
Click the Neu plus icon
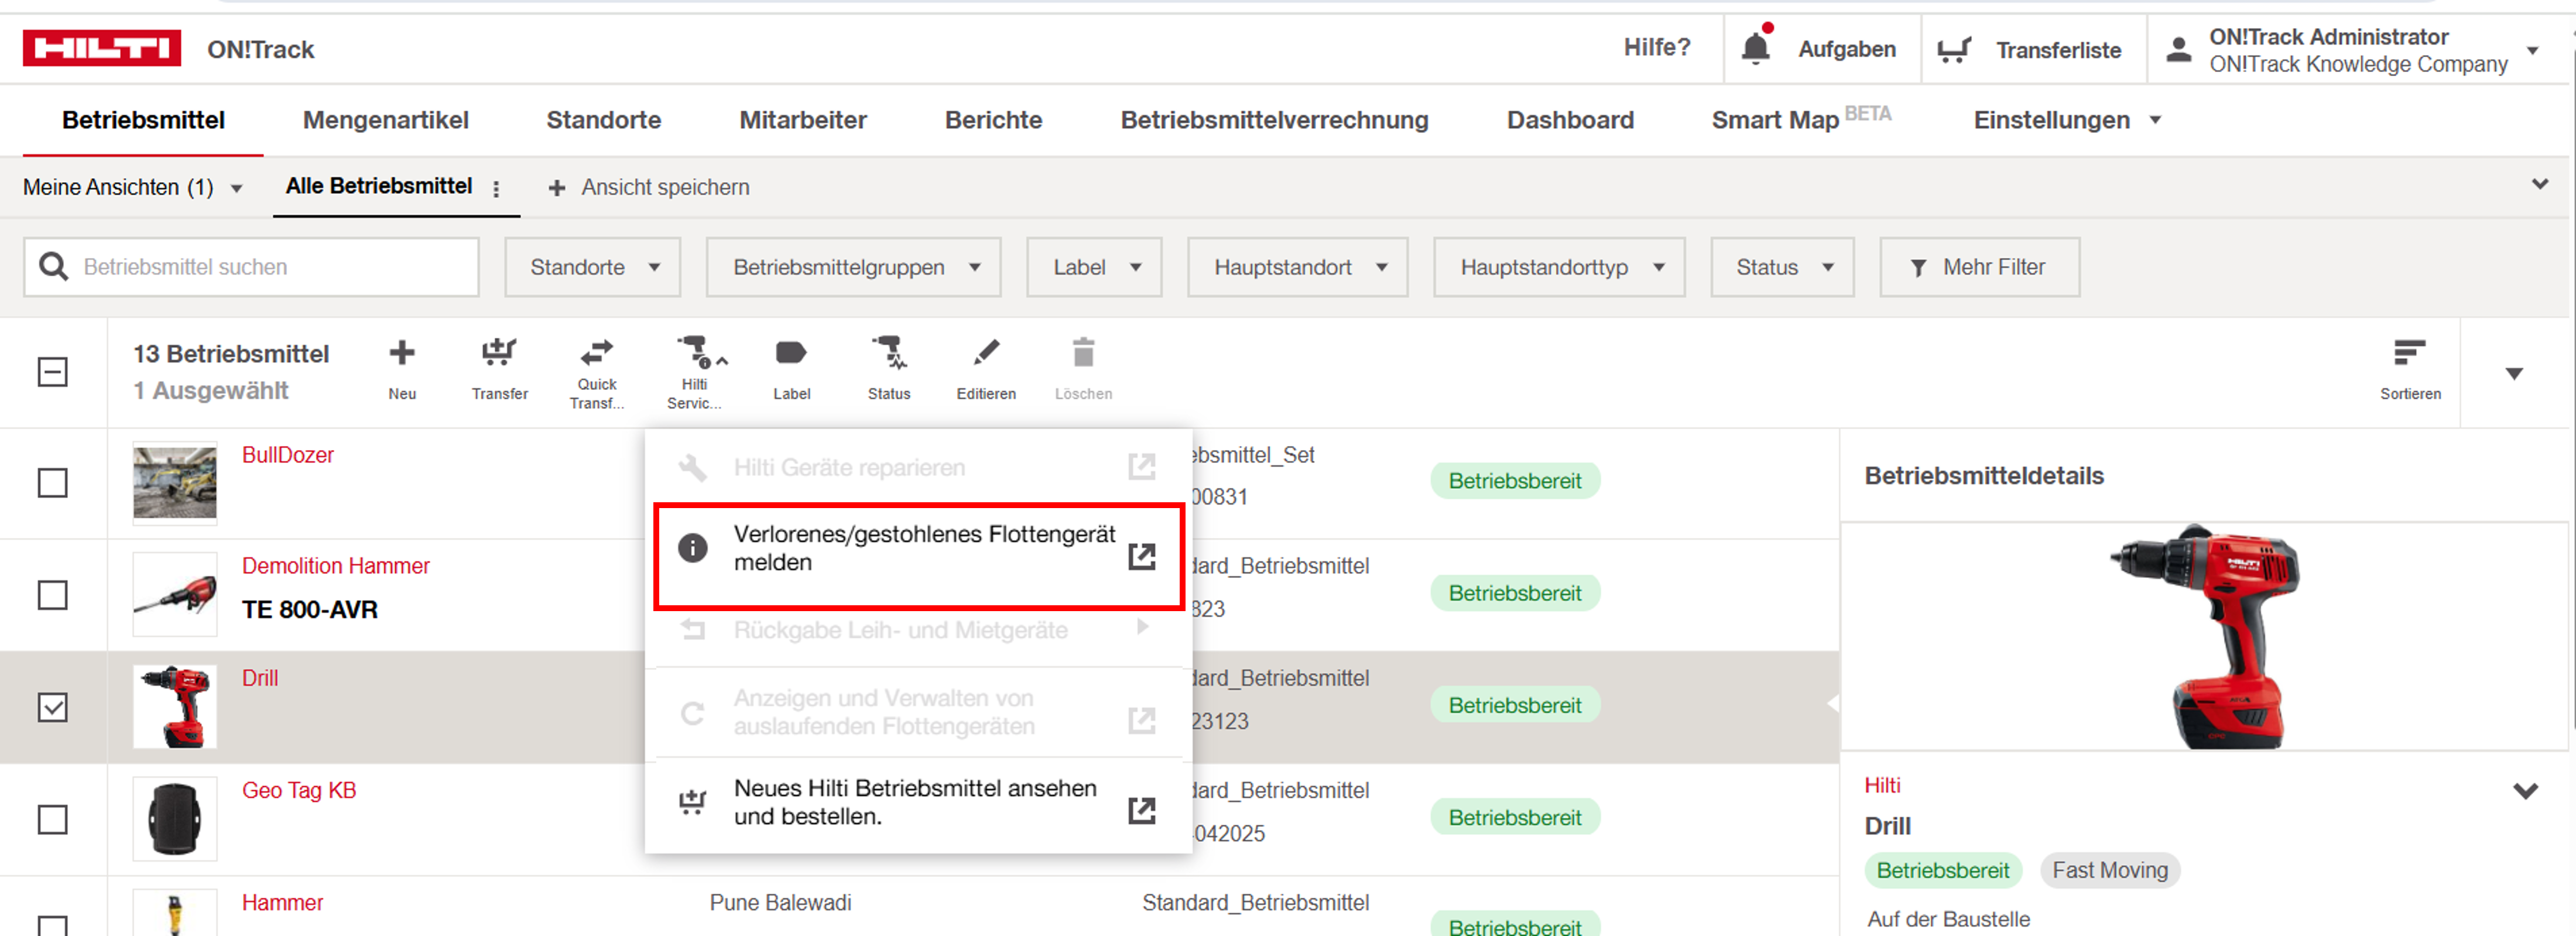(x=402, y=354)
